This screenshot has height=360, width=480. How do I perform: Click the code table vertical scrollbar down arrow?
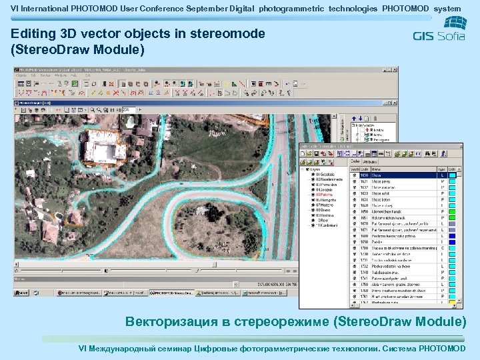point(459,301)
